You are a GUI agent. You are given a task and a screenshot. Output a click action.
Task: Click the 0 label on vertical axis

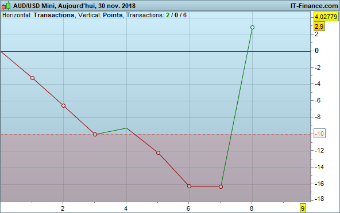pyautogui.click(x=316, y=51)
